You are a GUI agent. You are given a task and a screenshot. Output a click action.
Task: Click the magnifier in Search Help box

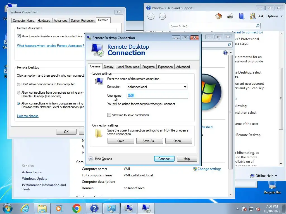click(x=258, y=26)
